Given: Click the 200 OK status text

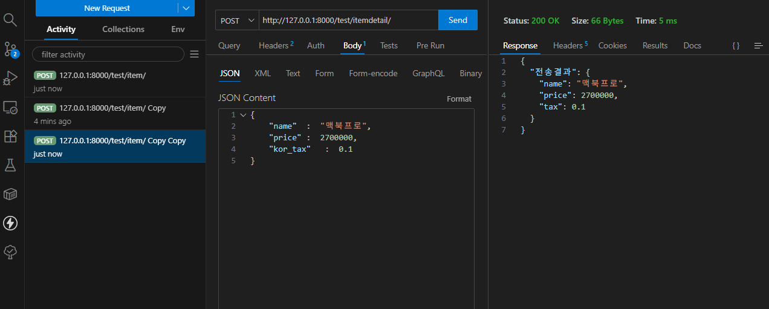Looking at the screenshot, I should tap(545, 21).
